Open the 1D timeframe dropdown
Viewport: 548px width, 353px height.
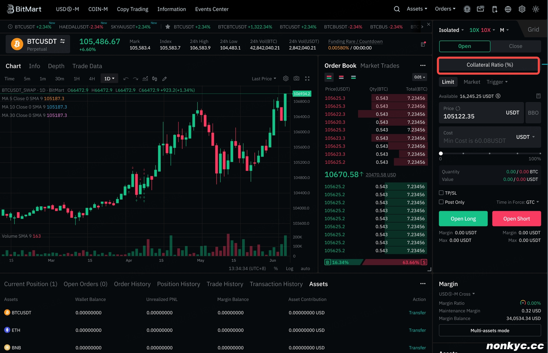110,79
